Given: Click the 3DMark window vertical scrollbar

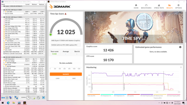Looking at the screenshot, I should pyautogui.click(x=185, y=55).
